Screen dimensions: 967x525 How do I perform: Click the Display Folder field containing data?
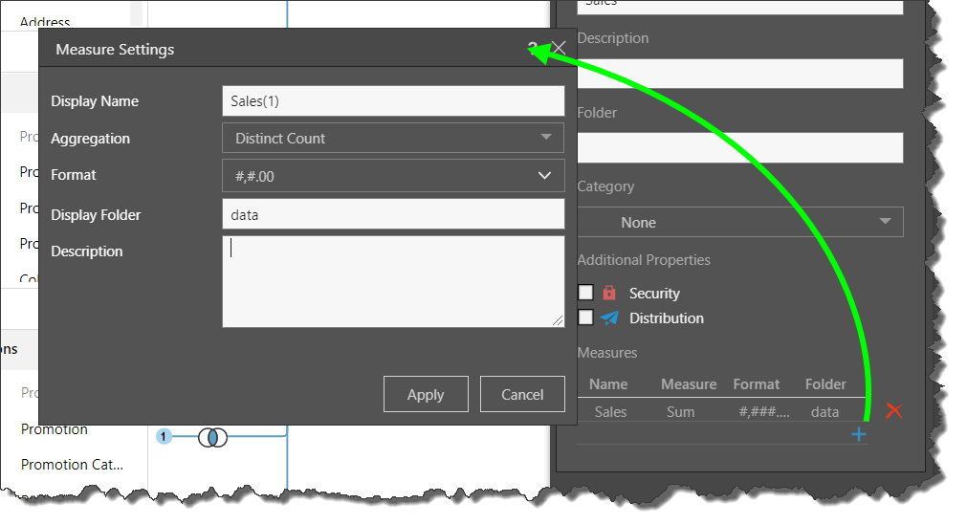(392, 215)
